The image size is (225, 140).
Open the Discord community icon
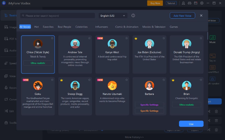[x=190, y=3]
